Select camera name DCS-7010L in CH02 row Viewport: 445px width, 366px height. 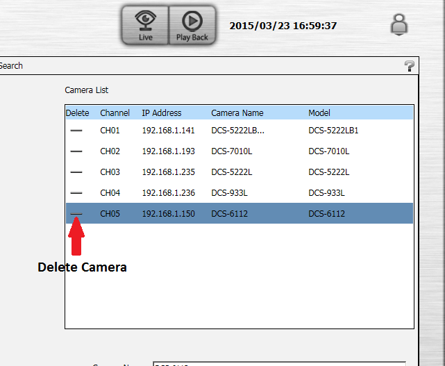tap(232, 151)
